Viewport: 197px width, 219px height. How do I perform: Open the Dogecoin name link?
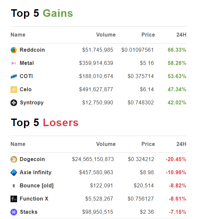32,159
